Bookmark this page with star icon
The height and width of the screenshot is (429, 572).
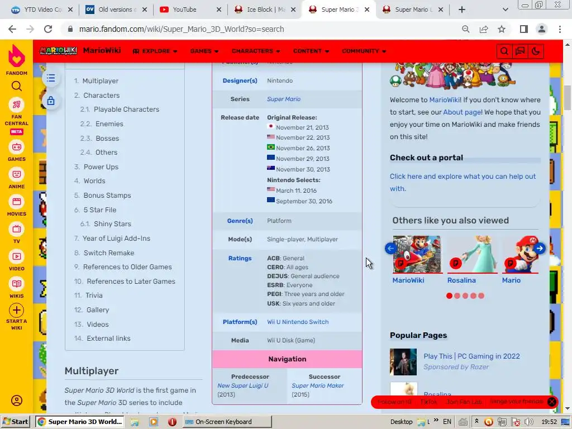502,29
